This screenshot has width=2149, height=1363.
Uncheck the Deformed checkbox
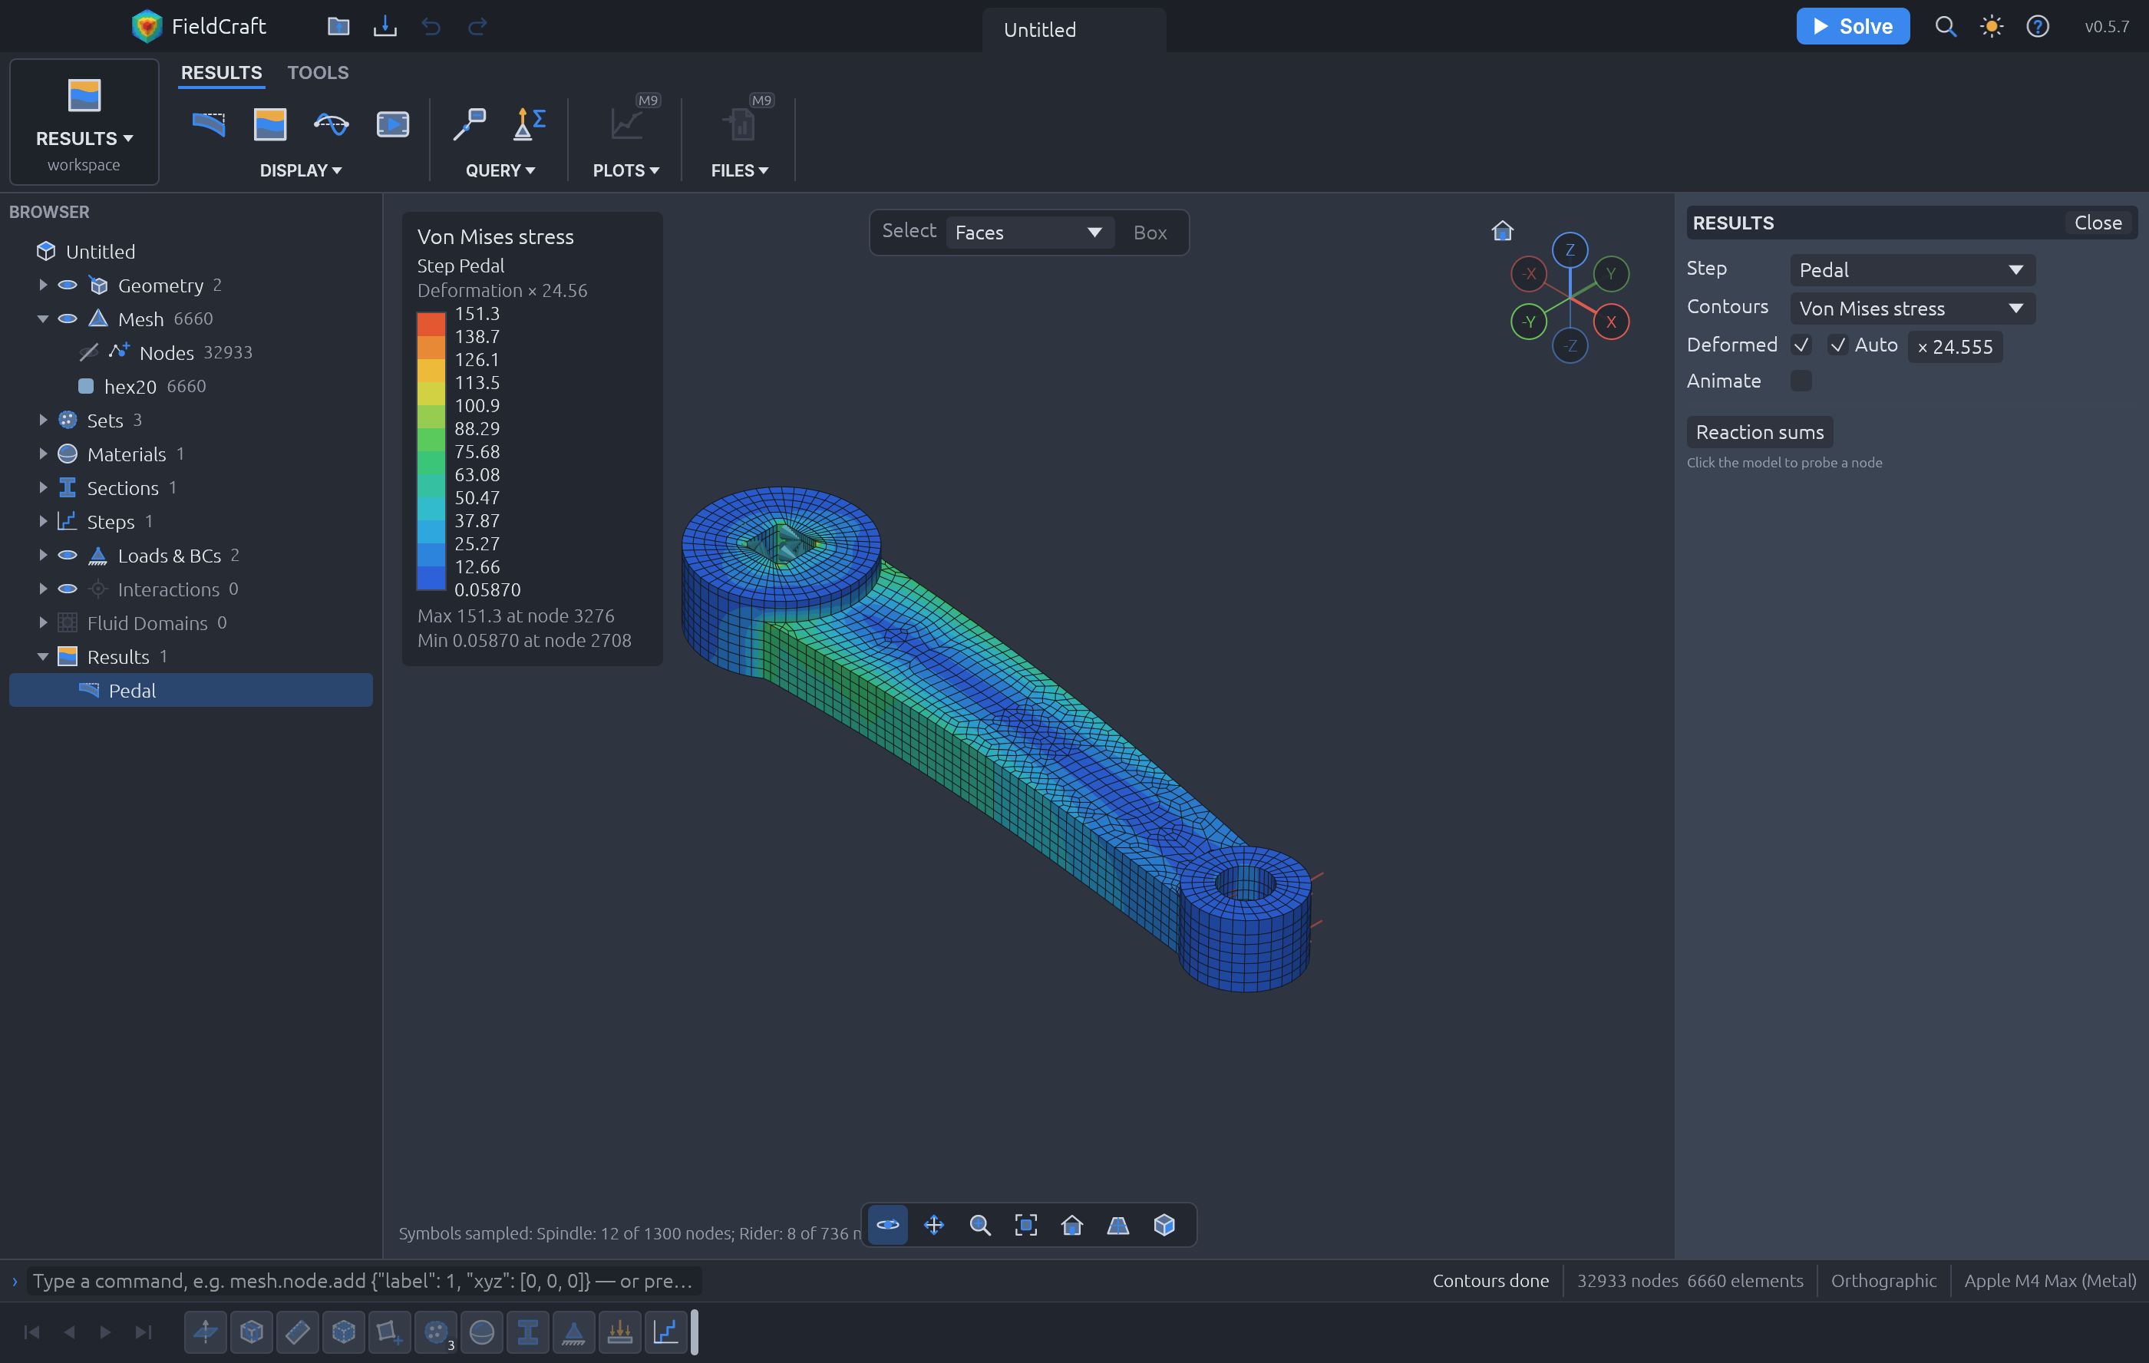(1801, 345)
